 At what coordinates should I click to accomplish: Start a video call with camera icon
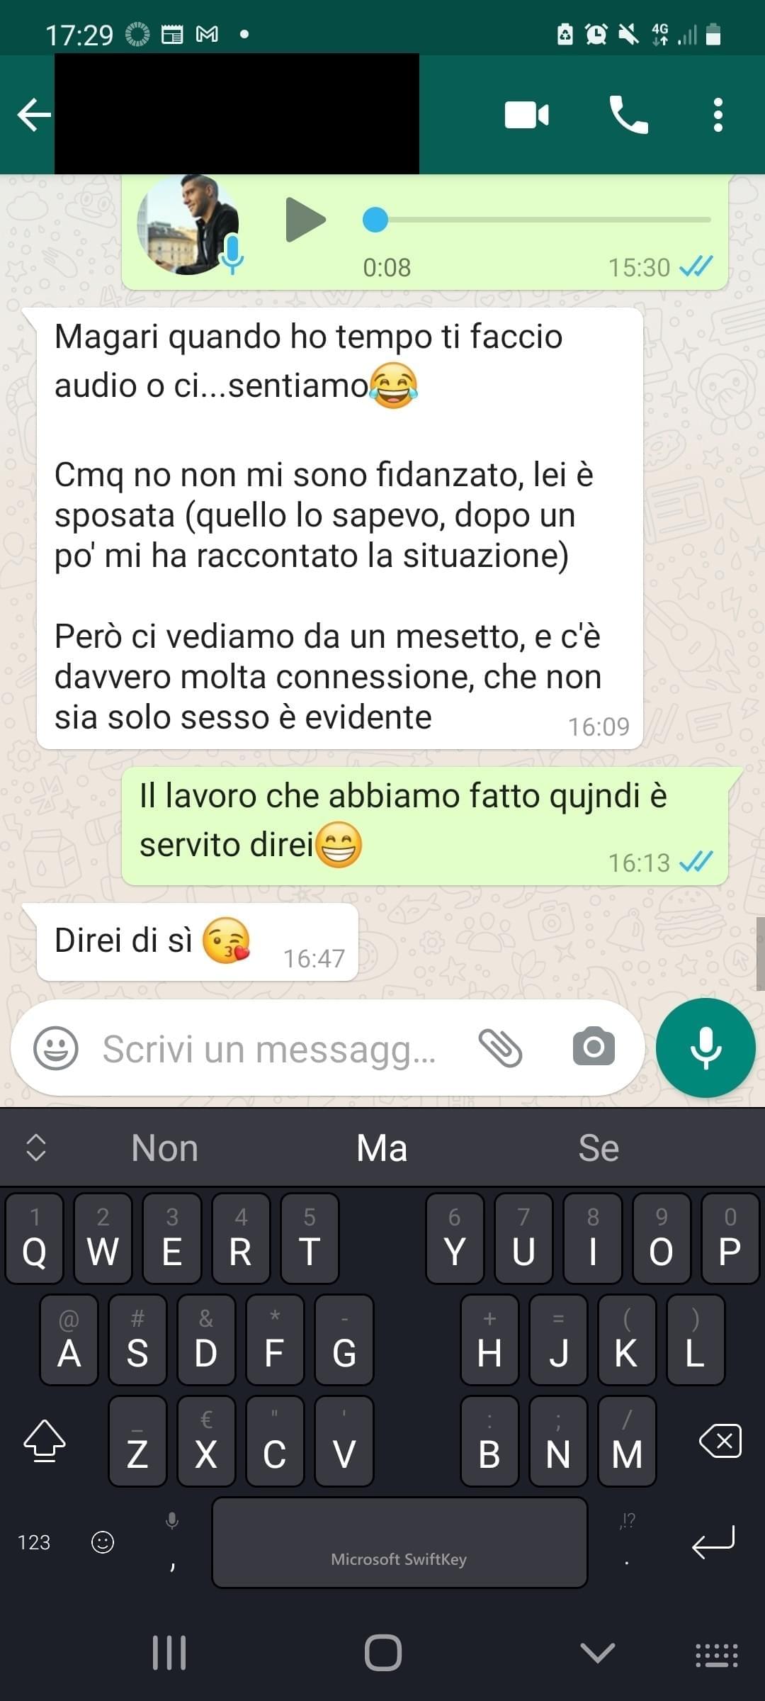point(526,115)
